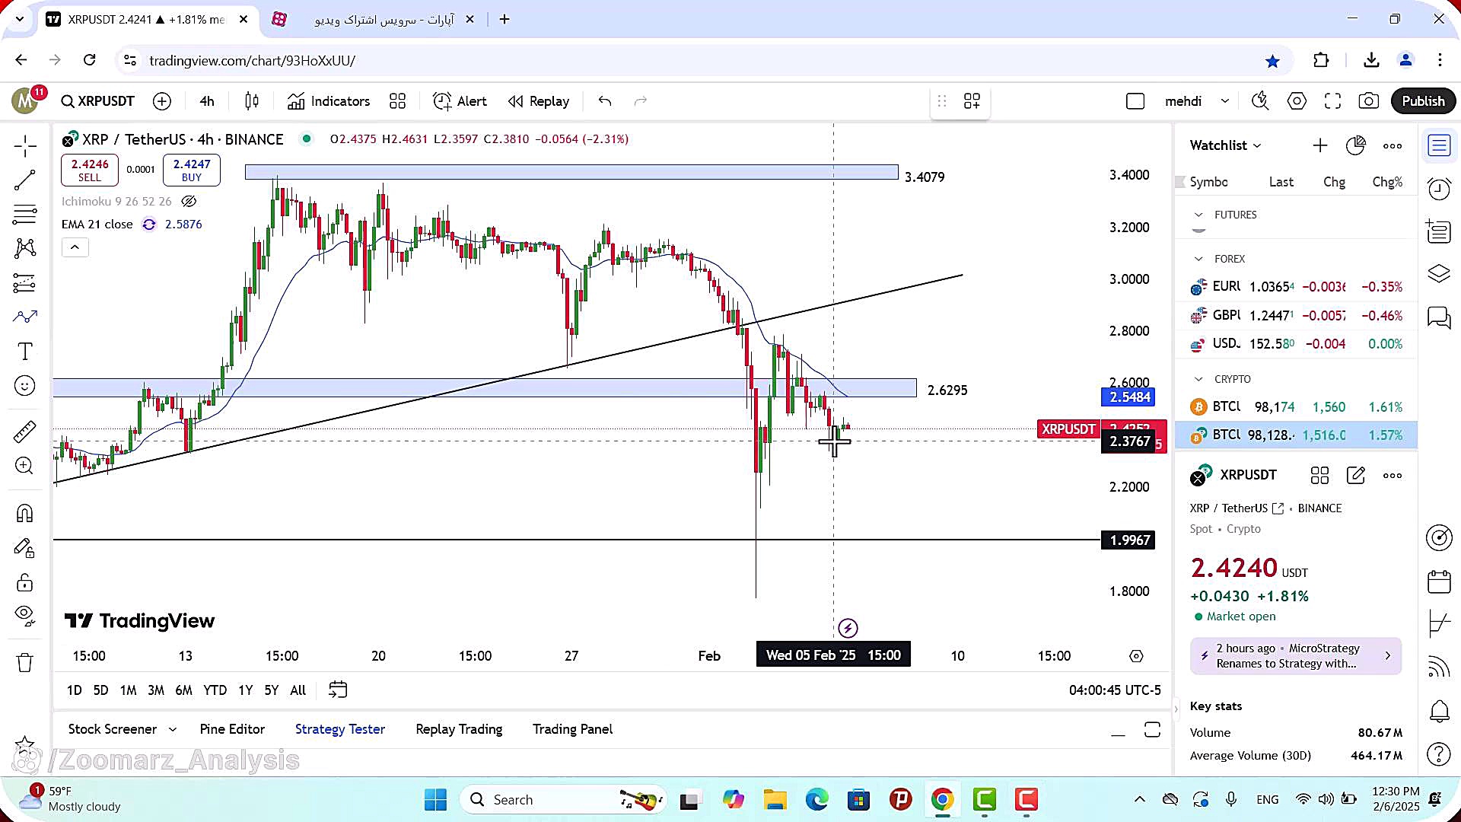Click the 2.4247 BUY button

(x=192, y=170)
